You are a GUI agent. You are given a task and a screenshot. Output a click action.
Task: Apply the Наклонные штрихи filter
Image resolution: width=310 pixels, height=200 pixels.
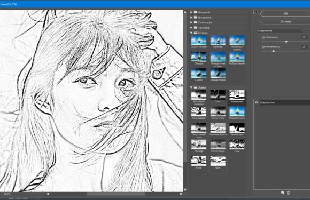pos(237,41)
